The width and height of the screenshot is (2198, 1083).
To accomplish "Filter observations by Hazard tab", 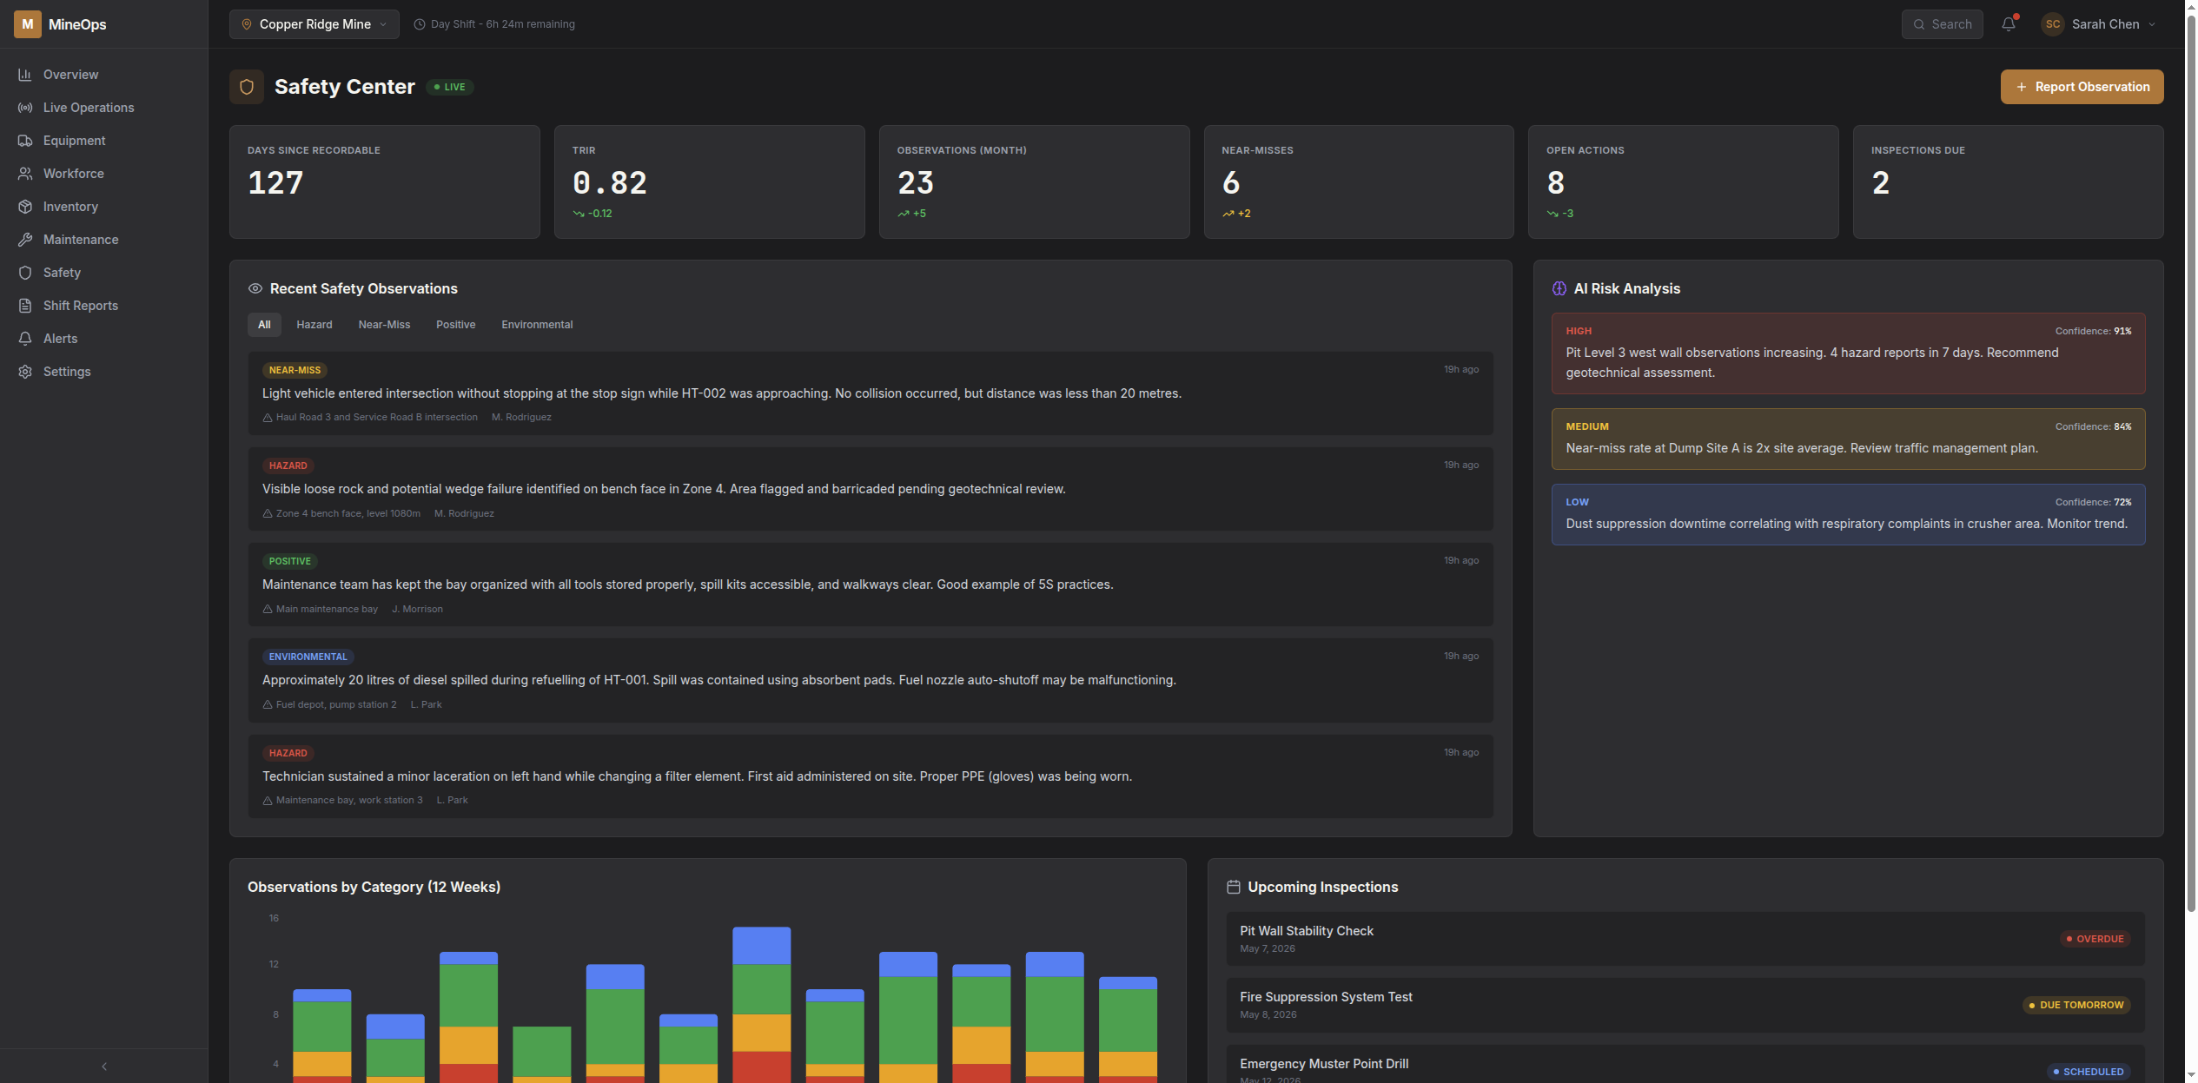I will click(314, 325).
